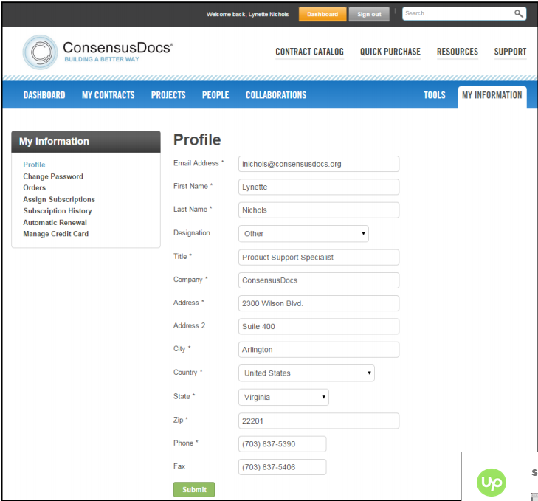Expand the Country dropdown
Screen dimensions: 538x501
tap(306, 373)
